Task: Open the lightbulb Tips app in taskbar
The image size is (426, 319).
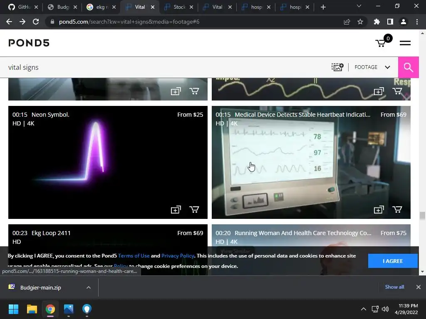Action: coord(87,309)
